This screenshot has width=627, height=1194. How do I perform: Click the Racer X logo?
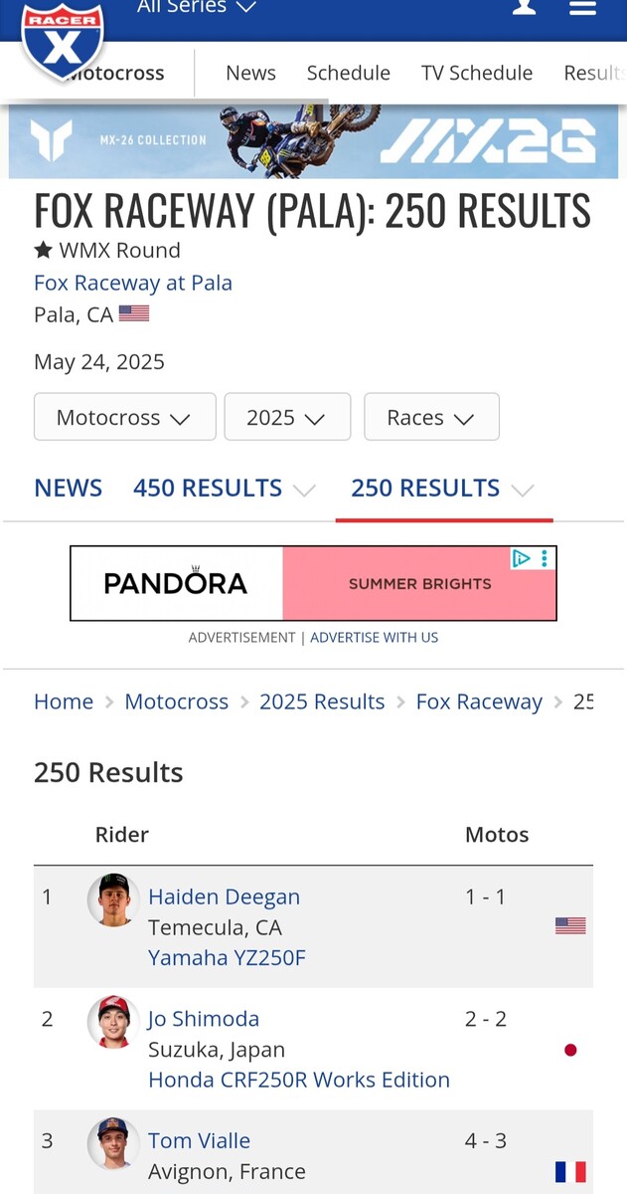coord(63,40)
